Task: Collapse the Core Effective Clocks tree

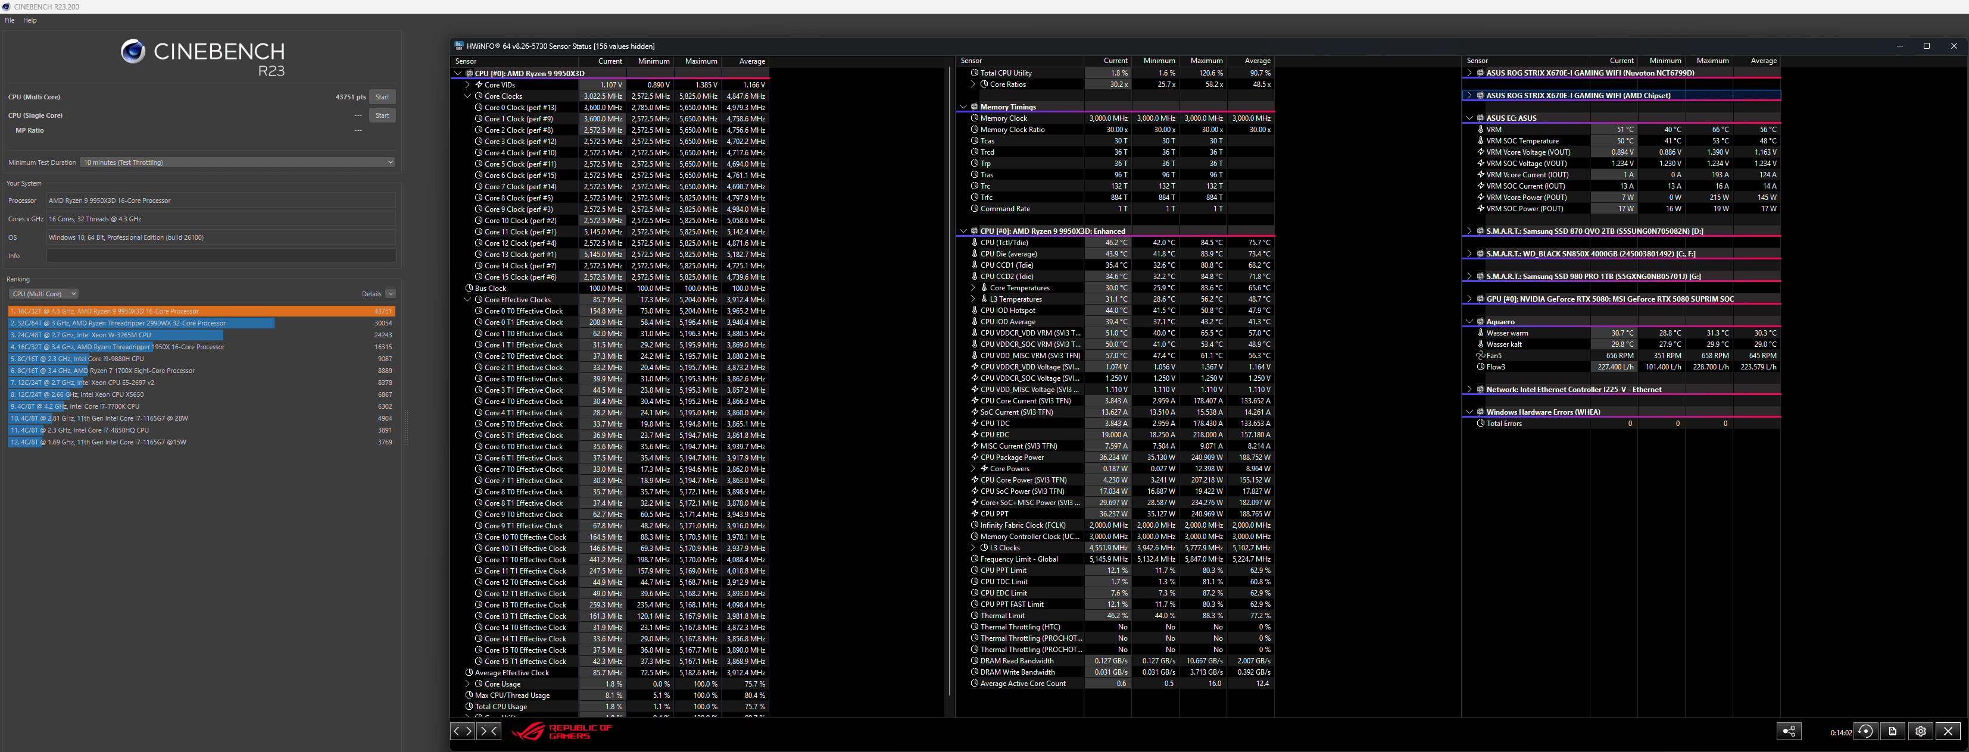Action: coord(468,300)
